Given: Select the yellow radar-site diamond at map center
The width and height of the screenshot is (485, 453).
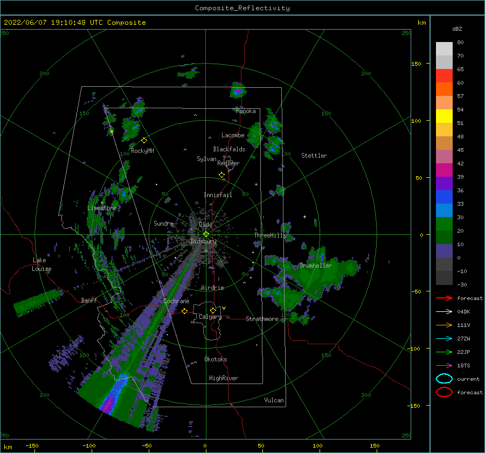Looking at the screenshot, I should tap(206, 234).
